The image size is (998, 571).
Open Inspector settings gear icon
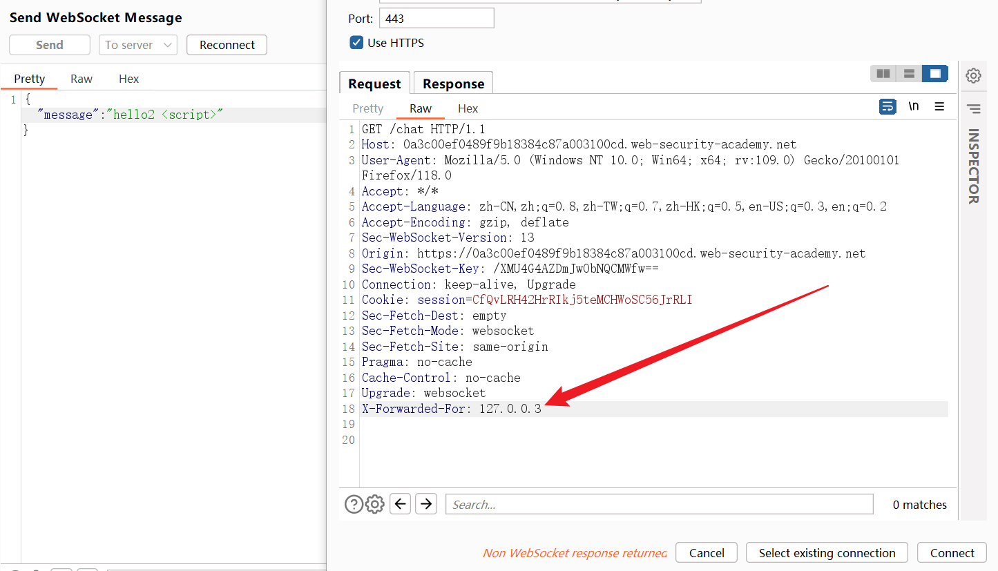pyautogui.click(x=973, y=76)
